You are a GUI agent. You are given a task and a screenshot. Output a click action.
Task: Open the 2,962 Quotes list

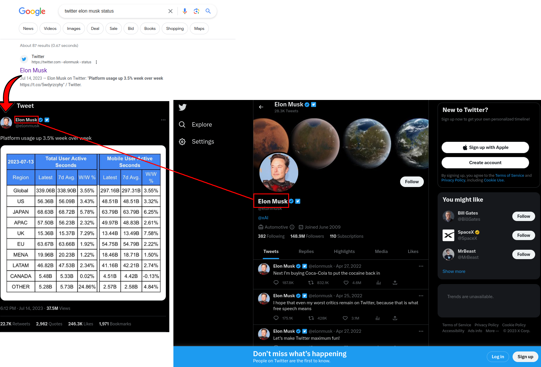(49, 324)
